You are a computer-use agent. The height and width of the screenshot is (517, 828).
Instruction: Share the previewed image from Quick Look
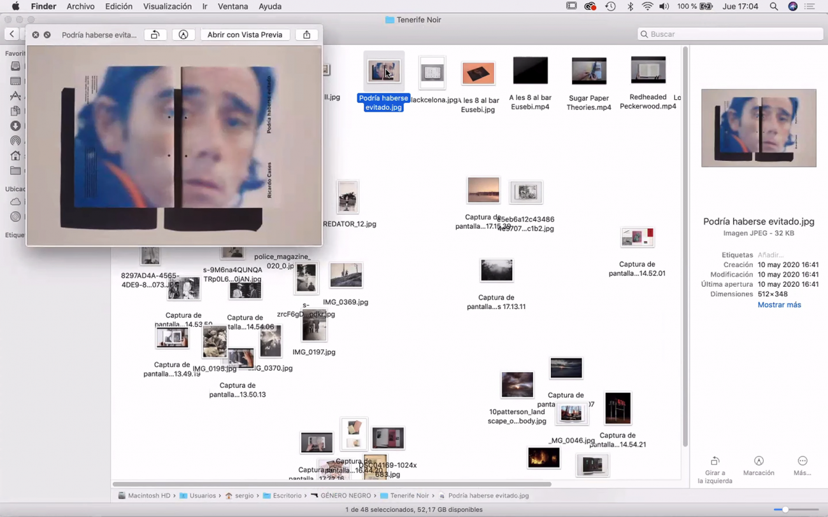tap(307, 35)
